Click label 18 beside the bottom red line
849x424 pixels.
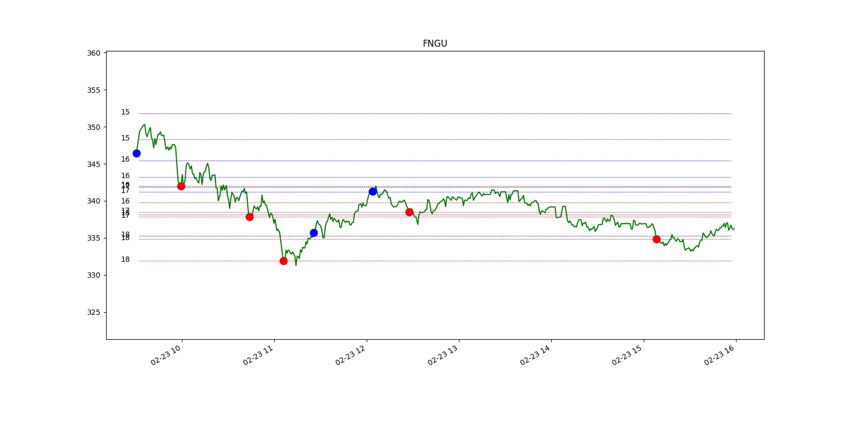(125, 260)
